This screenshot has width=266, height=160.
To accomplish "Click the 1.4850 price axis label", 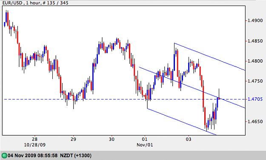I will 255,41.
